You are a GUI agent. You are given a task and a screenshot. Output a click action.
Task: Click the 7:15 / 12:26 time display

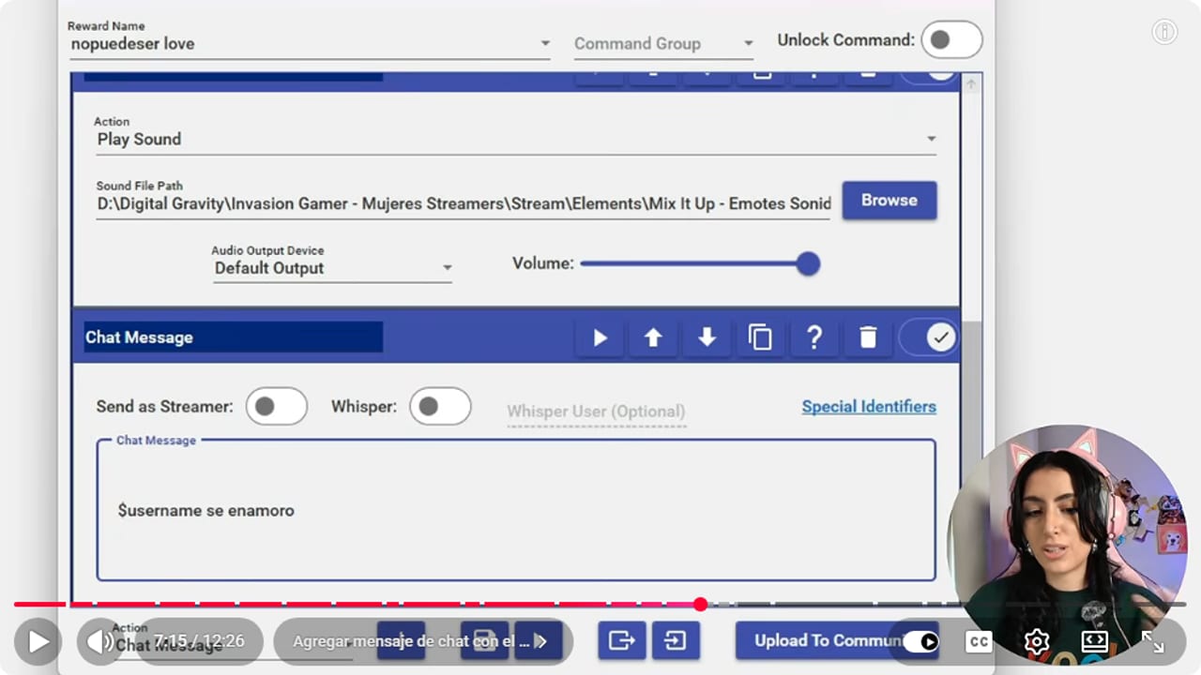coord(199,641)
